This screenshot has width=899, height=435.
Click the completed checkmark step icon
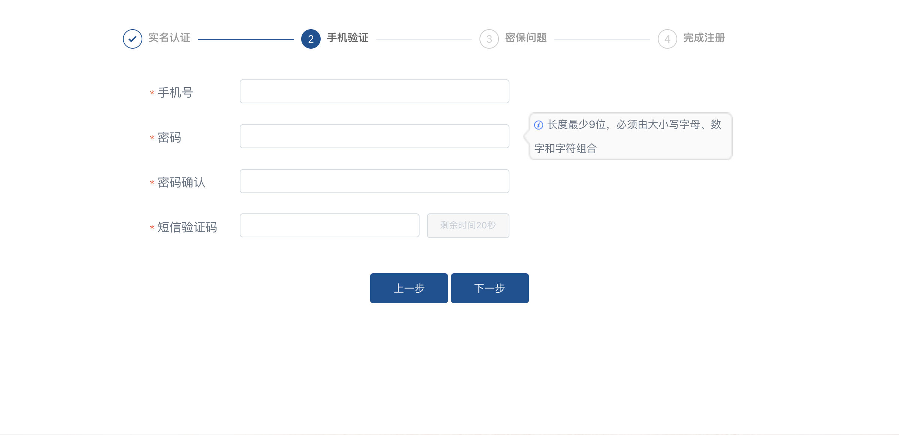tap(133, 39)
